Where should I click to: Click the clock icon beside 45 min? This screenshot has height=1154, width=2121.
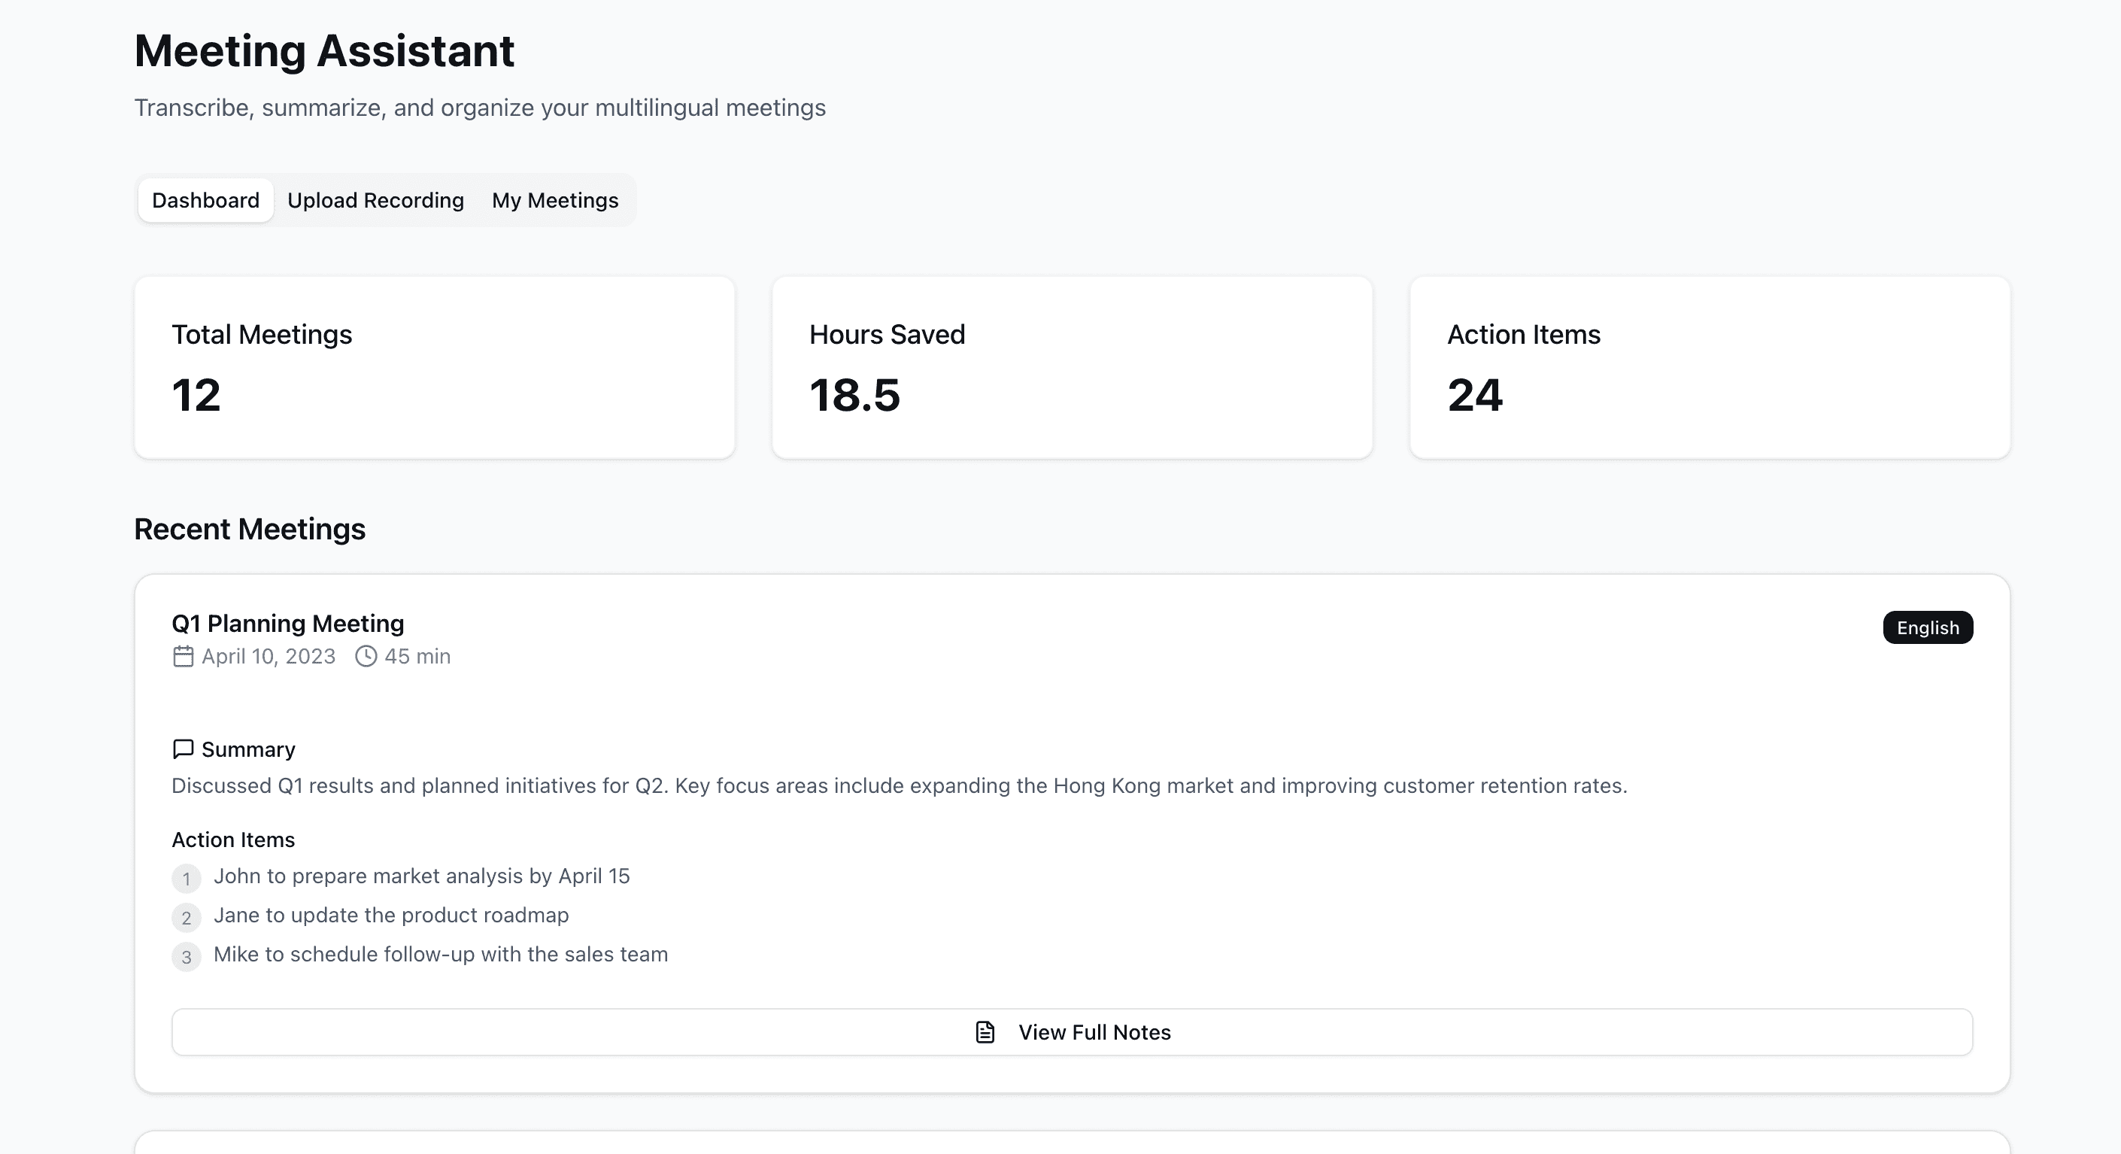click(366, 657)
